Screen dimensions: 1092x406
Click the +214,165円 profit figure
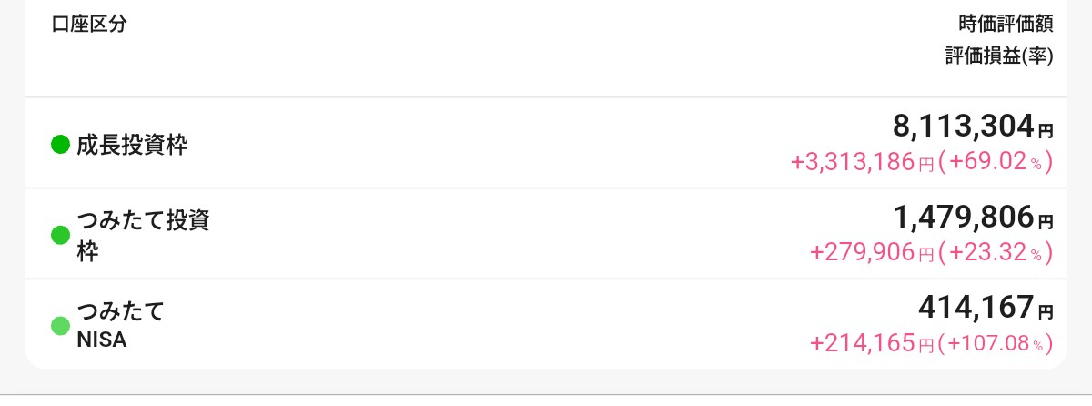point(872,344)
